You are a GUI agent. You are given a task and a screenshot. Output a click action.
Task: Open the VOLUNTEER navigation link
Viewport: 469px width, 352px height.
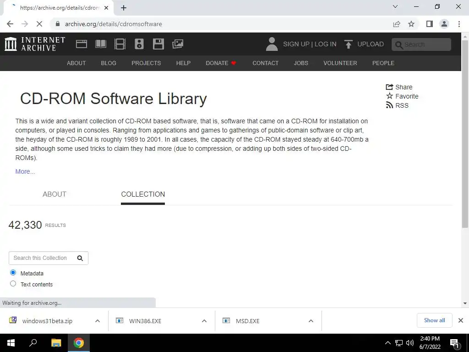click(x=340, y=63)
